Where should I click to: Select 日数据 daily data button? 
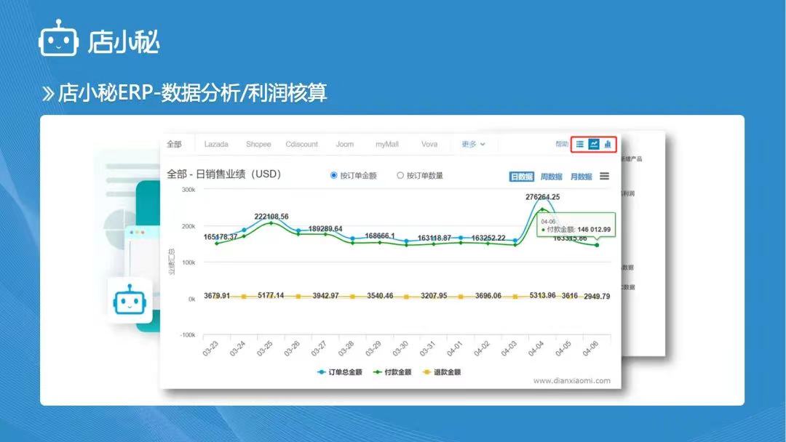(521, 177)
